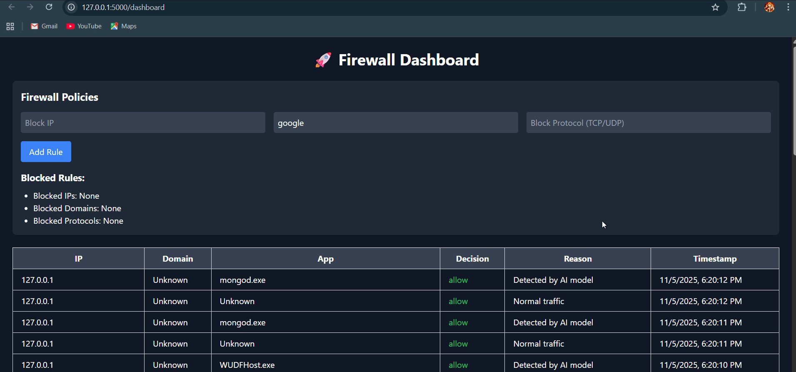
Task: Open the apps grid shortcut
Action: click(10, 26)
